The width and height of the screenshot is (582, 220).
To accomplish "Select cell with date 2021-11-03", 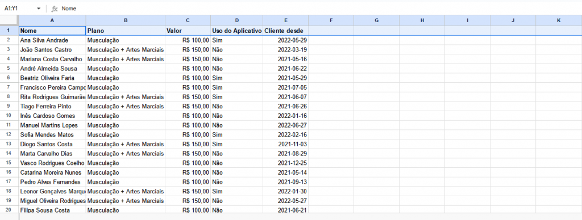I will point(285,144).
